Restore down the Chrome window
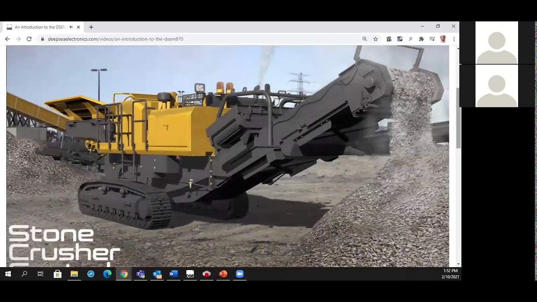Image resolution: width=537 pixels, height=302 pixels. pyautogui.click(x=438, y=26)
